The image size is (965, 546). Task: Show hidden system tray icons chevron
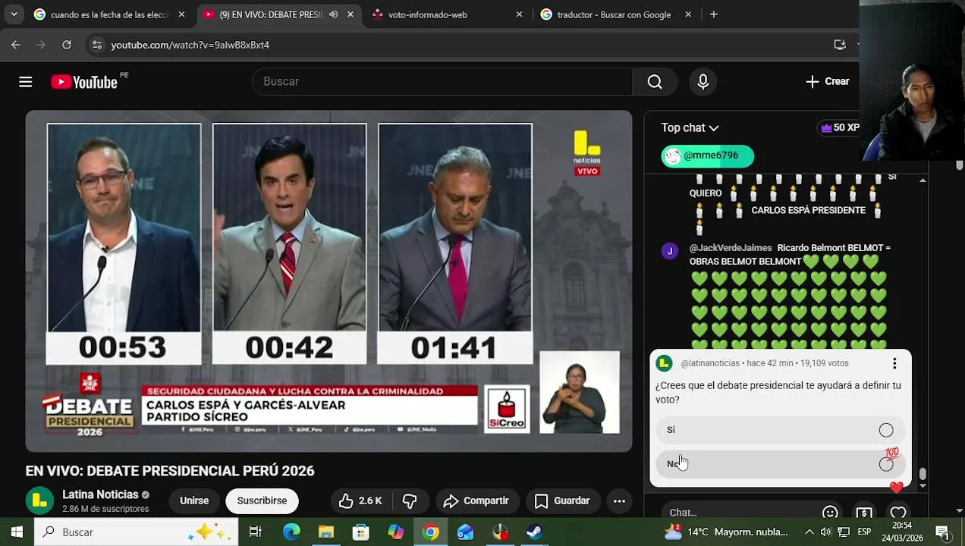[x=809, y=532]
